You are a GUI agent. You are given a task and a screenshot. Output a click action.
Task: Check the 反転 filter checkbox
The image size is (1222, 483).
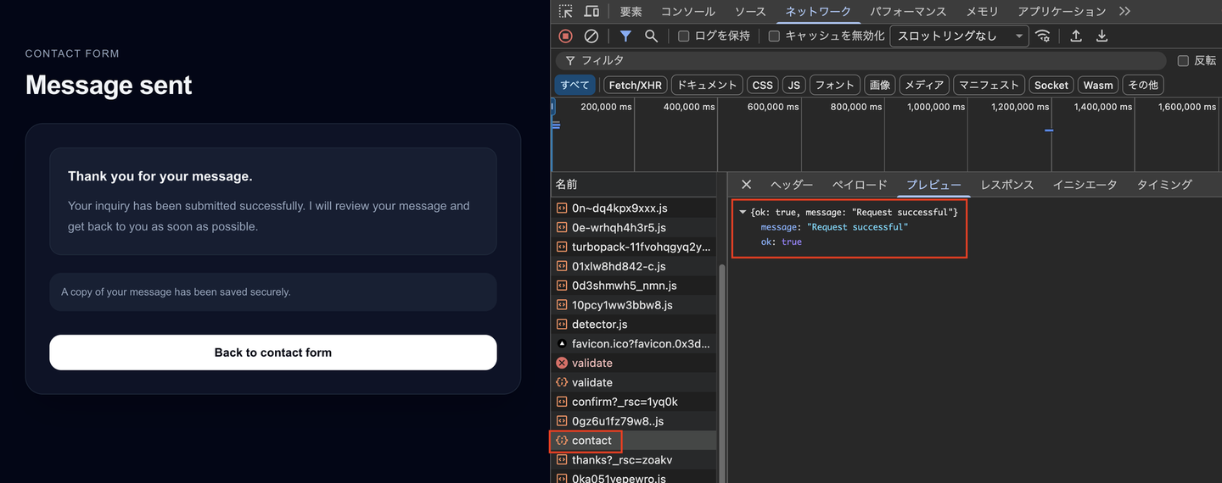coord(1183,60)
